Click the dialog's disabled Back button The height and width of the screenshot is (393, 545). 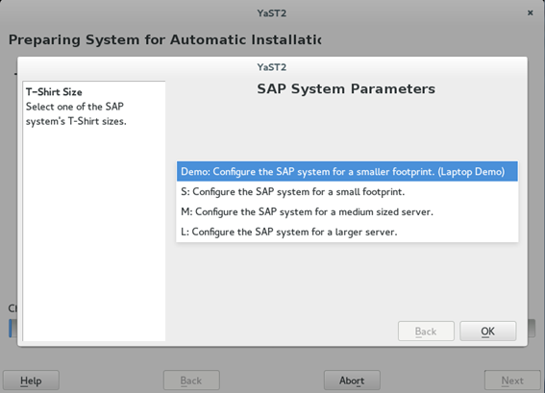(426, 331)
